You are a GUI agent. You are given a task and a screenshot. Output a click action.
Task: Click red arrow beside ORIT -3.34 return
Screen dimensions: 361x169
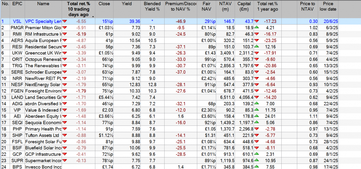click(65, 60)
